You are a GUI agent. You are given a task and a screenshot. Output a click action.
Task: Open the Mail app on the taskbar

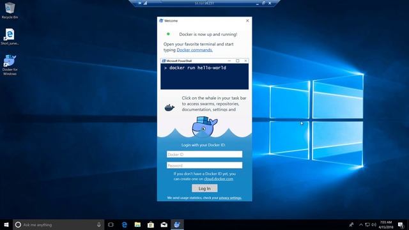pos(164,224)
